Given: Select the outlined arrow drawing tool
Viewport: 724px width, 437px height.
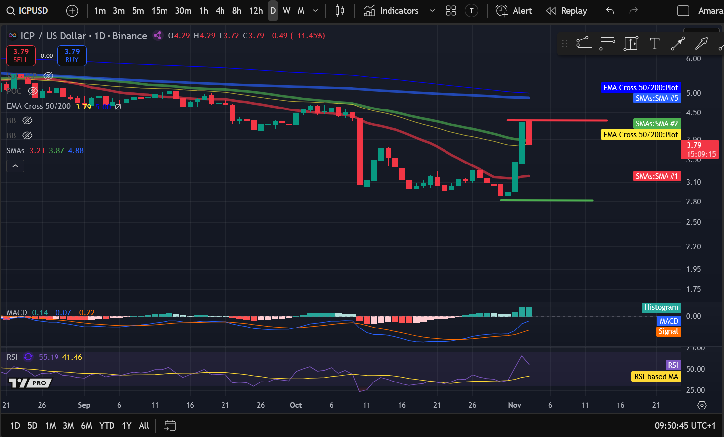Looking at the screenshot, I should point(701,44).
